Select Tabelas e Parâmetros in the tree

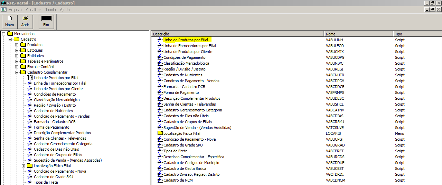pyautogui.click(x=45, y=61)
